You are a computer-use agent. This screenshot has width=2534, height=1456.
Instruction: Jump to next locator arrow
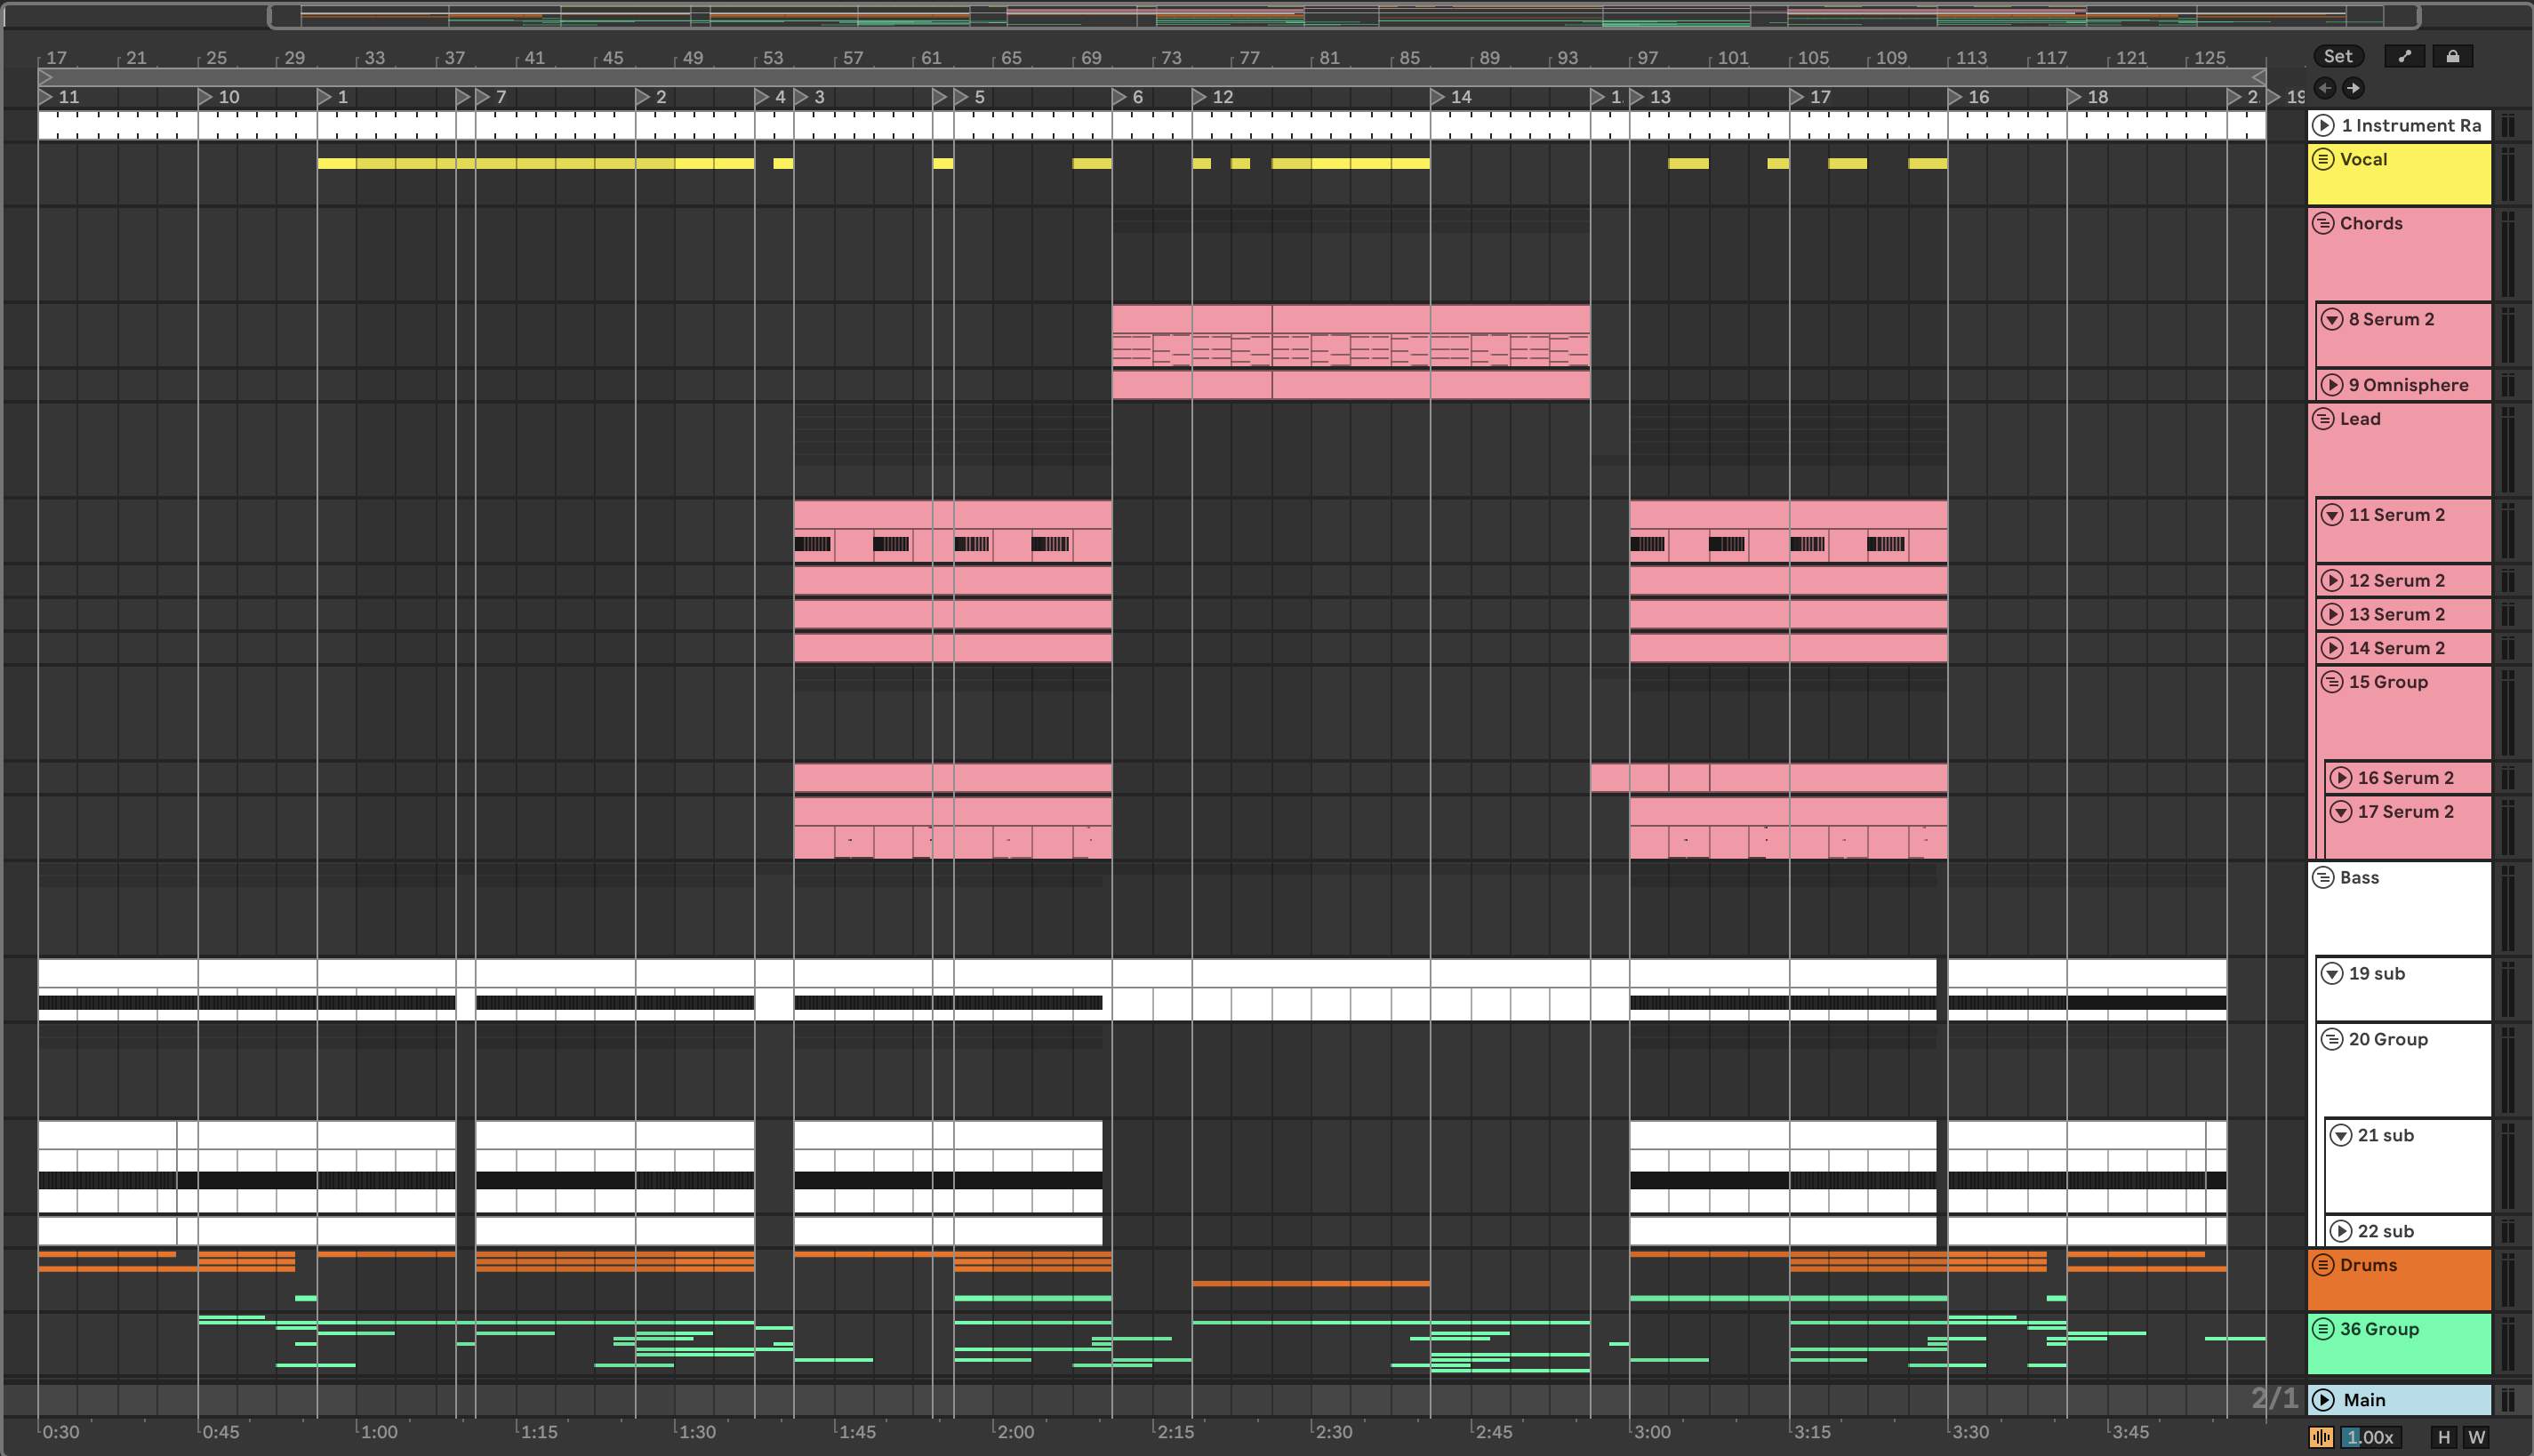tap(2353, 88)
